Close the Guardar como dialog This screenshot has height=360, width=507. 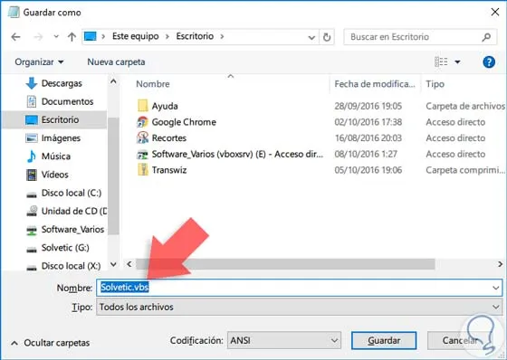(x=494, y=13)
